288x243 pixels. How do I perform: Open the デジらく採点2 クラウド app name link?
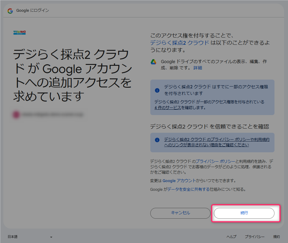[179, 43]
